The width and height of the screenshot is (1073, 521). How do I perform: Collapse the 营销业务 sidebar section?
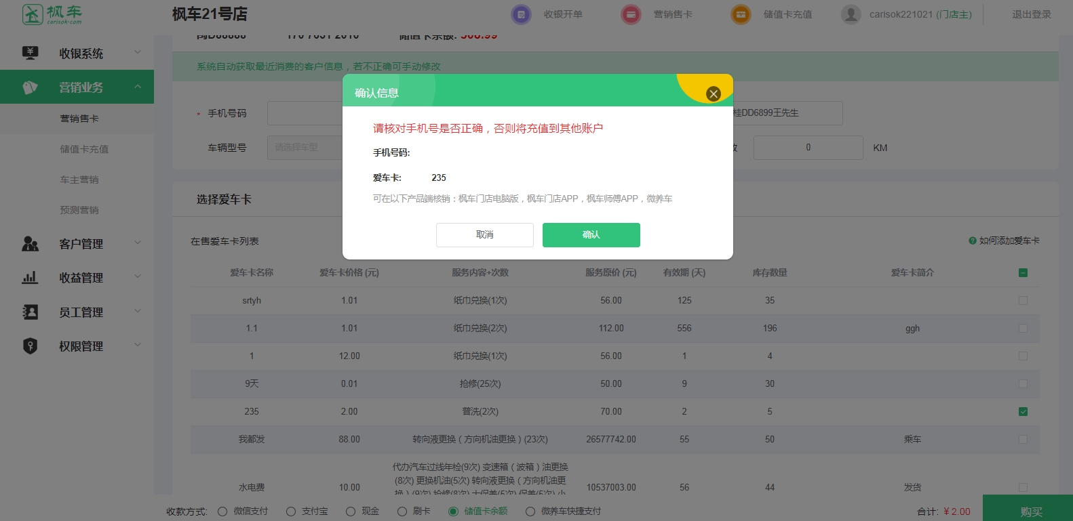click(81, 87)
